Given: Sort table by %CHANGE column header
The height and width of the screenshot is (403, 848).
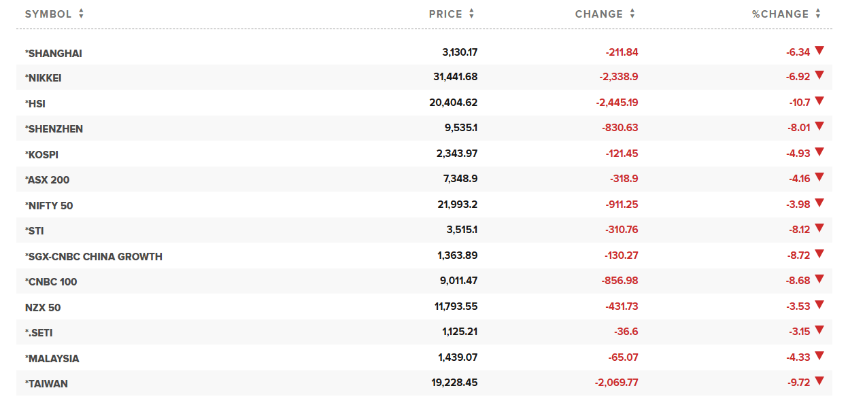Looking at the screenshot, I should (780, 14).
